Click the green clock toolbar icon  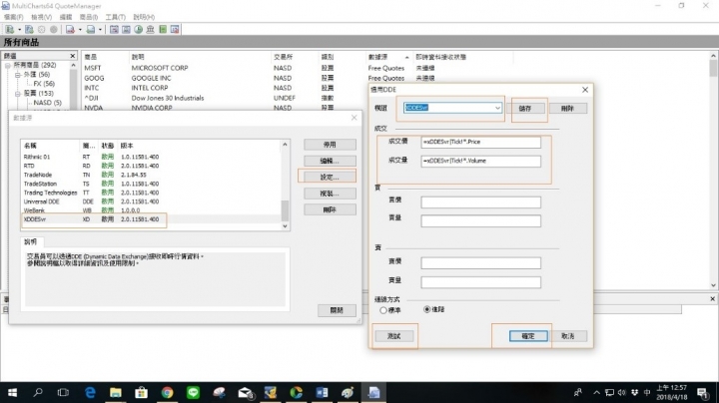point(138,29)
